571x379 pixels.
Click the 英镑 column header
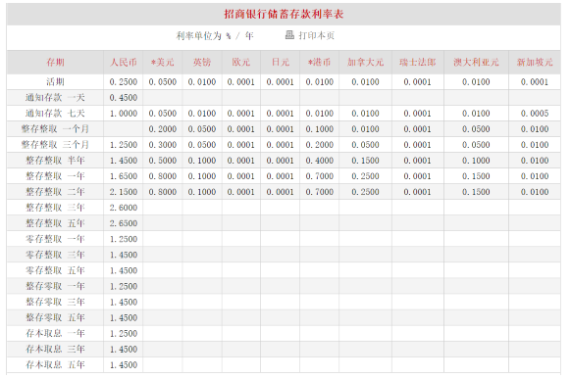[x=202, y=62]
